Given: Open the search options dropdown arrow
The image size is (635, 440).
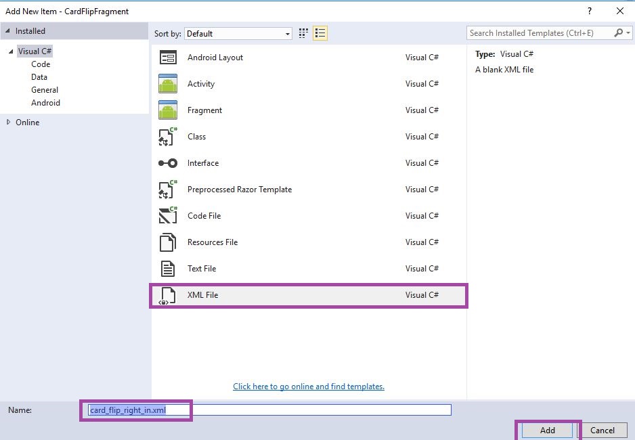Looking at the screenshot, I should coord(628,33).
